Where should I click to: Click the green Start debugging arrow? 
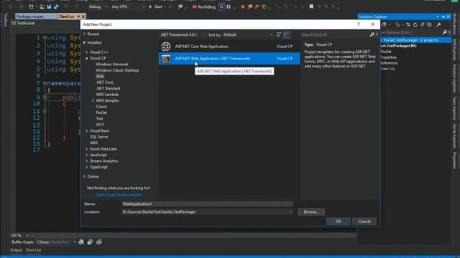[150, 6]
